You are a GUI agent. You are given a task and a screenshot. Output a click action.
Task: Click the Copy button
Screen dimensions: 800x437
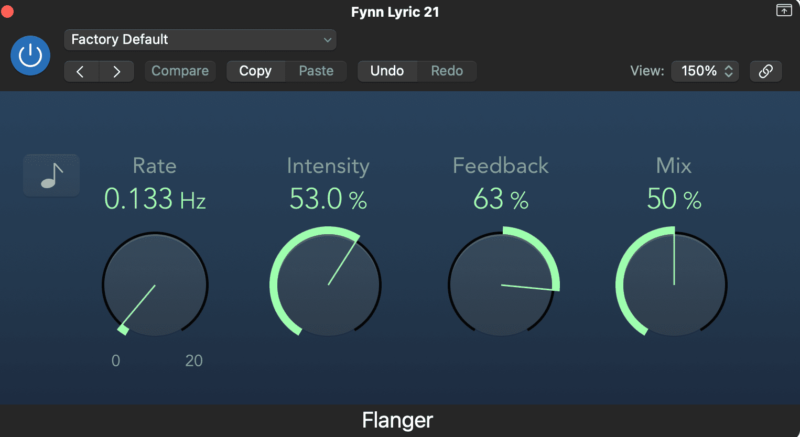pyautogui.click(x=256, y=71)
